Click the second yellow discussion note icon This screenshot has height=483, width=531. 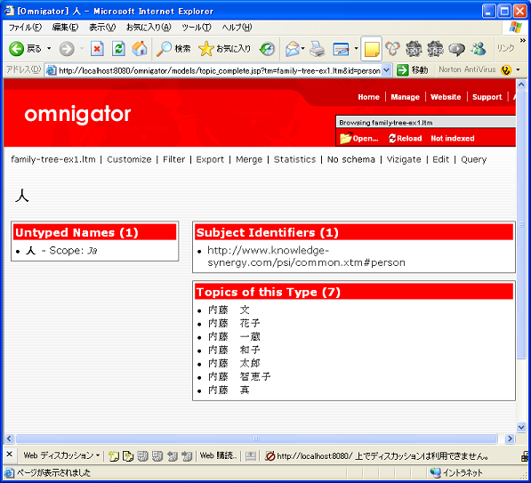128,456
